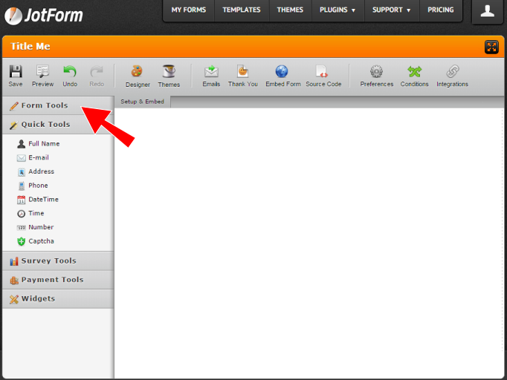Open the user account profile icon
This screenshot has height=380, width=507.
coord(487,11)
